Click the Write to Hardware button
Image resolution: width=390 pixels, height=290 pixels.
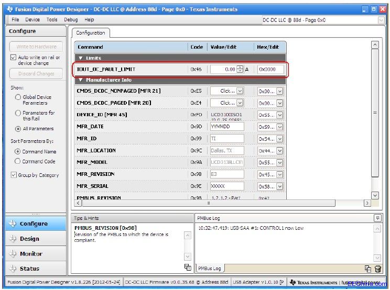coord(36,47)
